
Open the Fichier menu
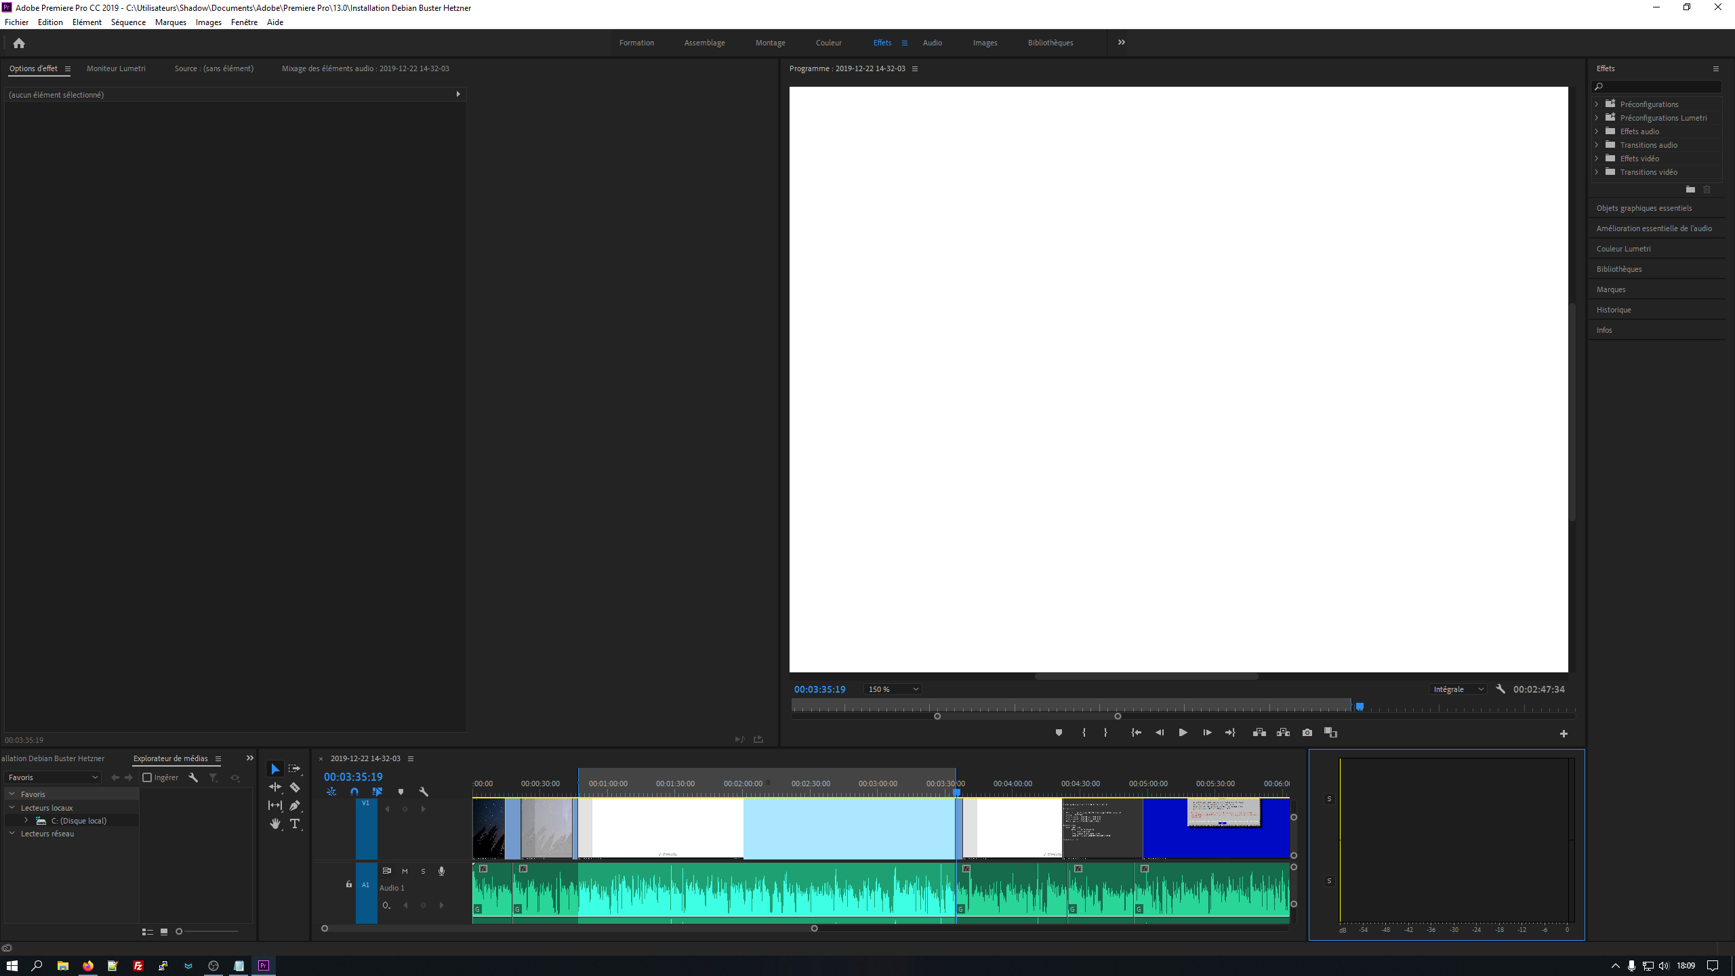(17, 22)
